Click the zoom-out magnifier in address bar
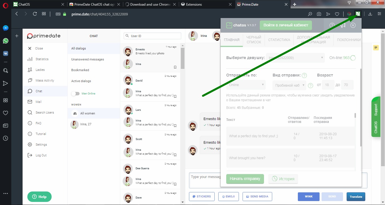Screen dimensions: 385x205 [310, 14]
